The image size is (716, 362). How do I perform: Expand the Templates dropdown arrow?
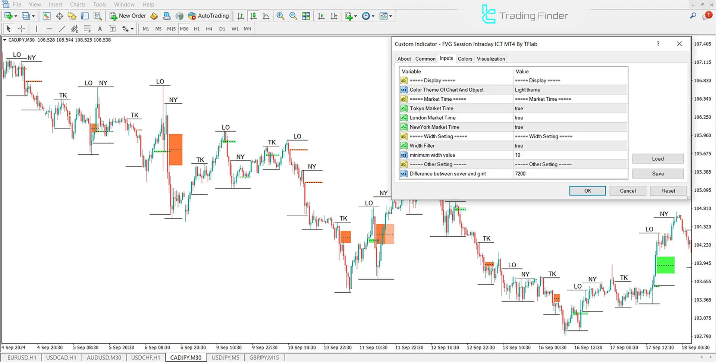pos(390,16)
